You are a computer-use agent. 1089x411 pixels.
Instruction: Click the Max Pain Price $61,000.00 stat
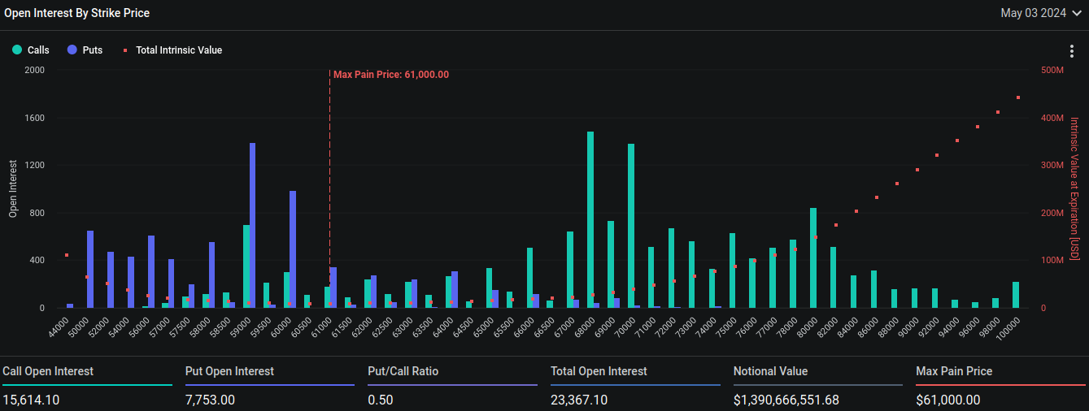pyautogui.click(x=947, y=400)
